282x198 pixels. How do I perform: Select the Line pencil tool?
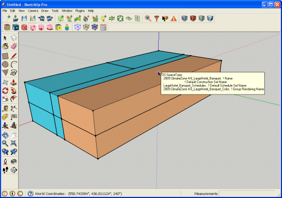[14, 56]
